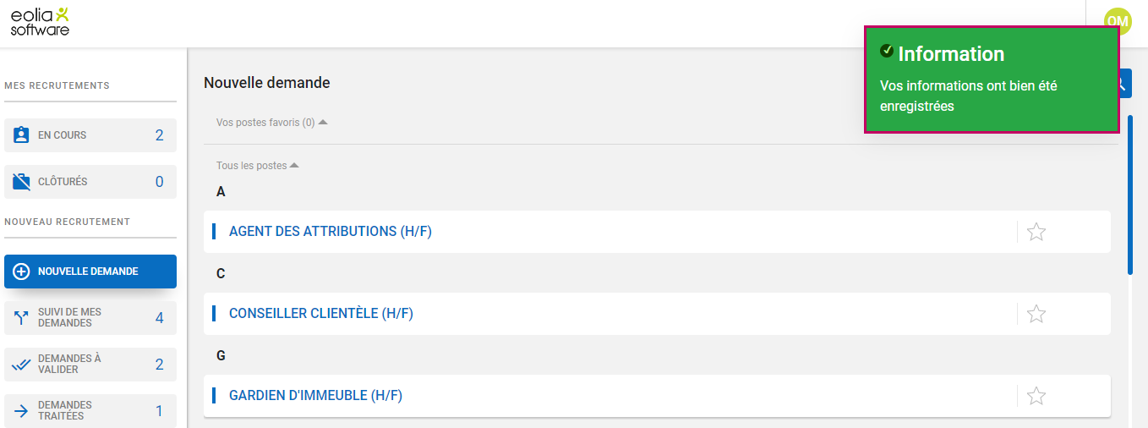The width and height of the screenshot is (1148, 428).
Task: Click the Eolia Software logo
Action: (40, 21)
